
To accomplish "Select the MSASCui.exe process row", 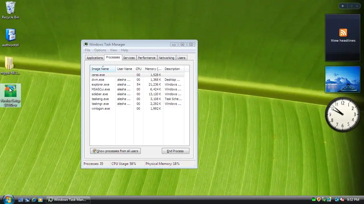I will [137, 89].
